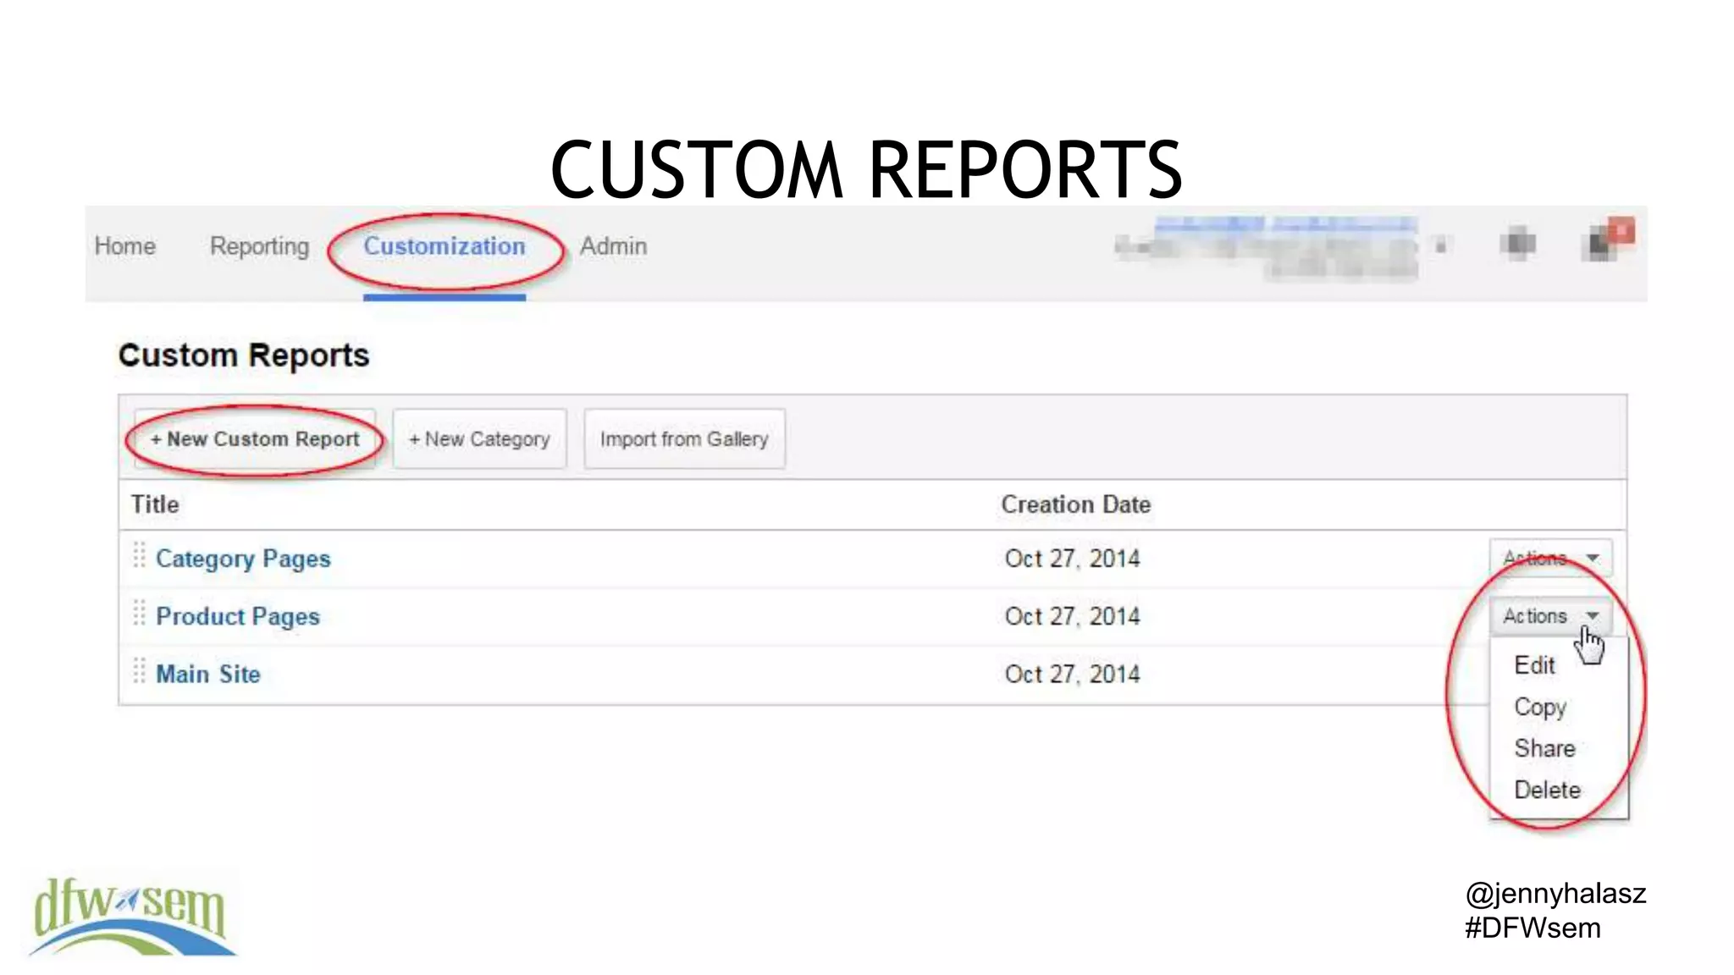Open the settings gear icon in header
Image resolution: width=1734 pixels, height=975 pixels.
1517,245
